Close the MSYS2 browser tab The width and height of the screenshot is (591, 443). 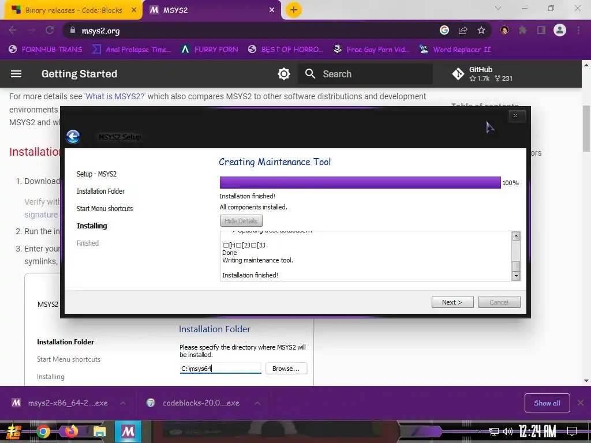point(272,10)
